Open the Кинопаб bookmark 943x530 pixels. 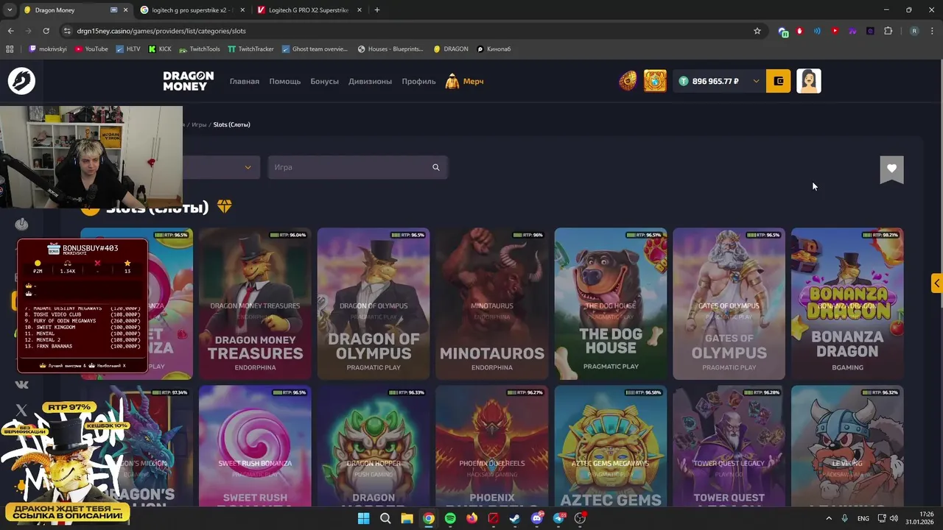pos(494,49)
